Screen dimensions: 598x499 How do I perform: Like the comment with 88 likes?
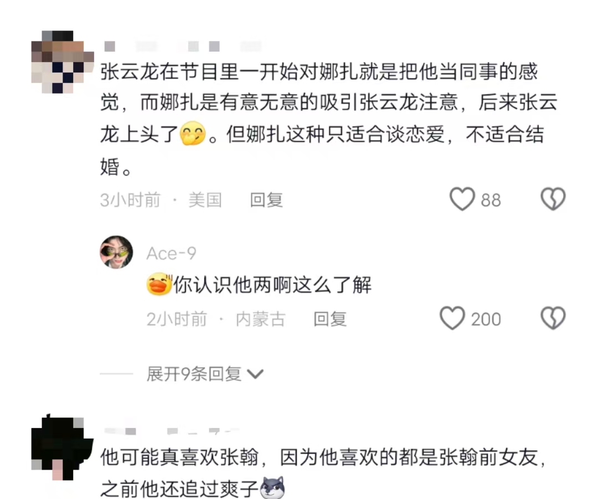coord(462,199)
